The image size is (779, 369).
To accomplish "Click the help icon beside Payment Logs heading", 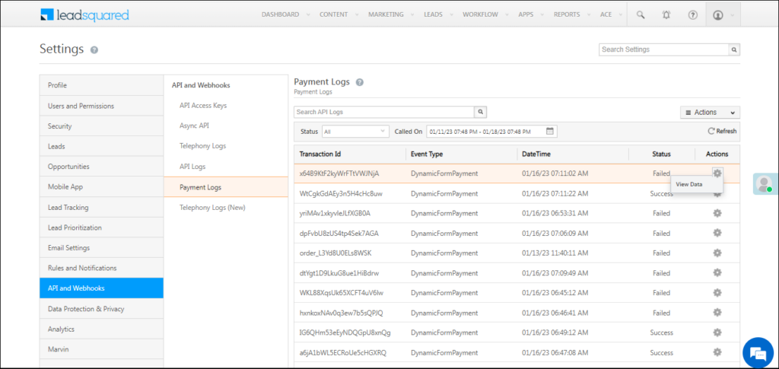I will point(360,82).
